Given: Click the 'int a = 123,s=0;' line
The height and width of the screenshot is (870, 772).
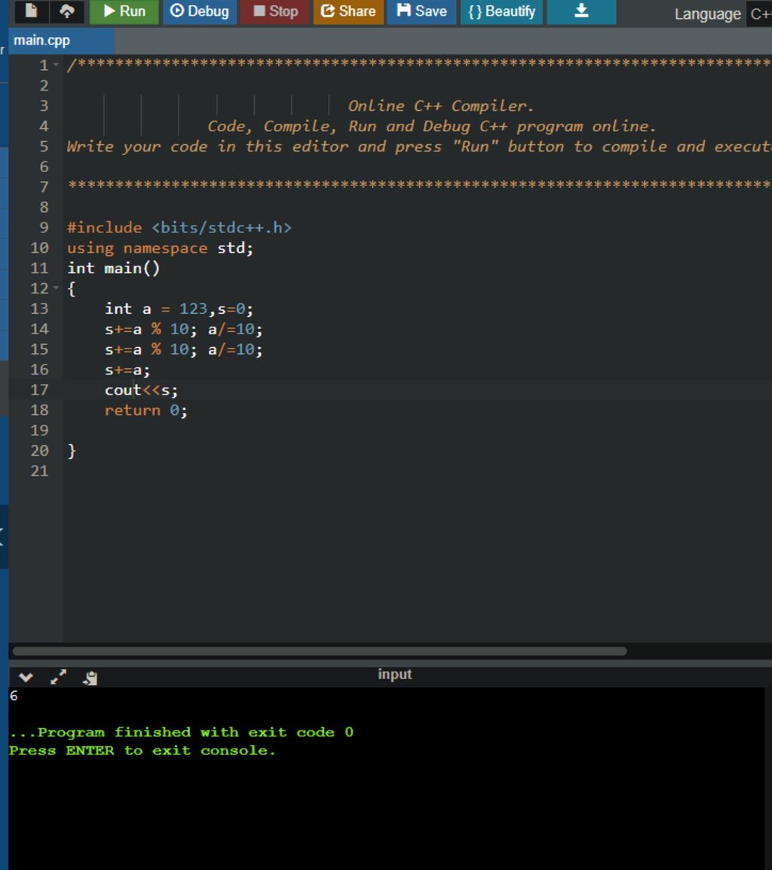Looking at the screenshot, I should tap(179, 309).
